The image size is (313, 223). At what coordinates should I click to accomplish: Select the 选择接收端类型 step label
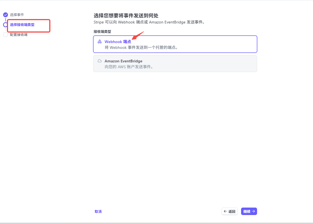click(x=22, y=25)
